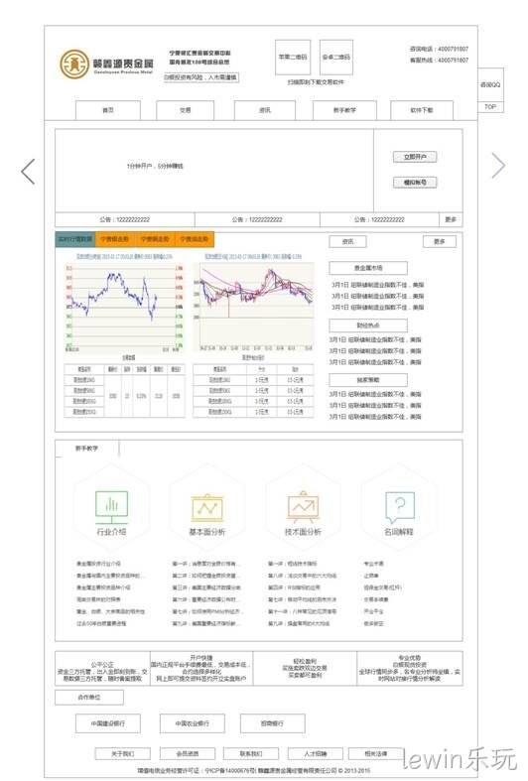Click the gold company logo emblem
The height and width of the screenshot is (781, 528).
(x=74, y=64)
